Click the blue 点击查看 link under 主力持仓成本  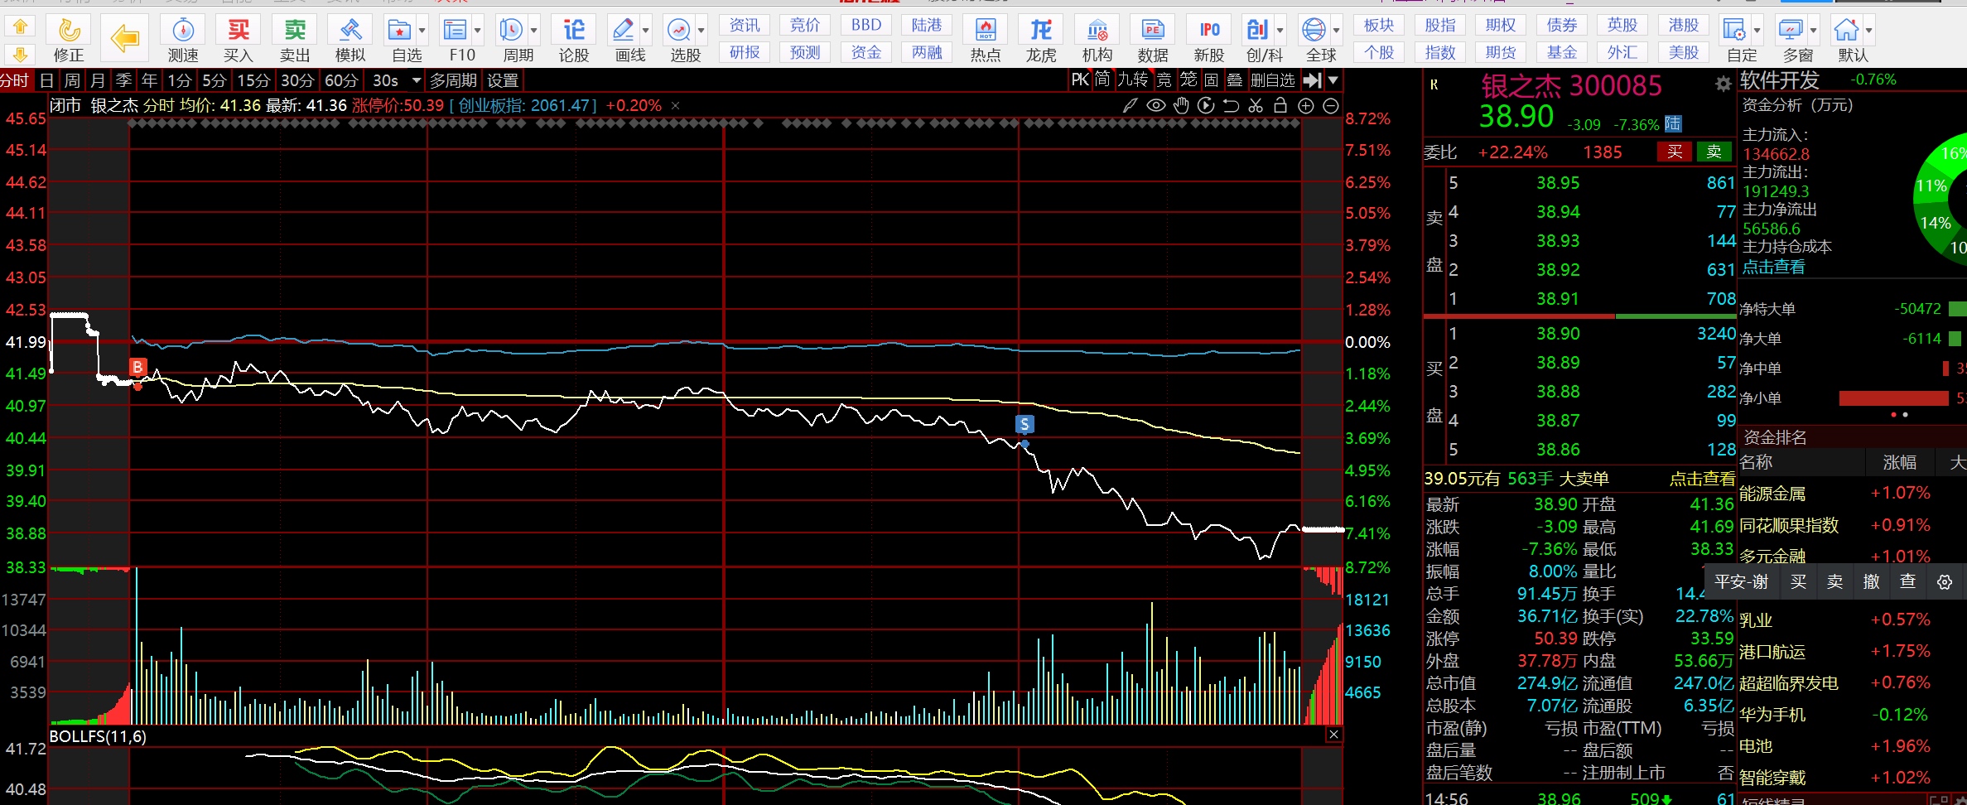(x=1773, y=267)
